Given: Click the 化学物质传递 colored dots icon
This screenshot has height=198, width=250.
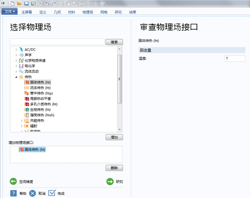Looking at the screenshot, I should (x=21, y=60).
